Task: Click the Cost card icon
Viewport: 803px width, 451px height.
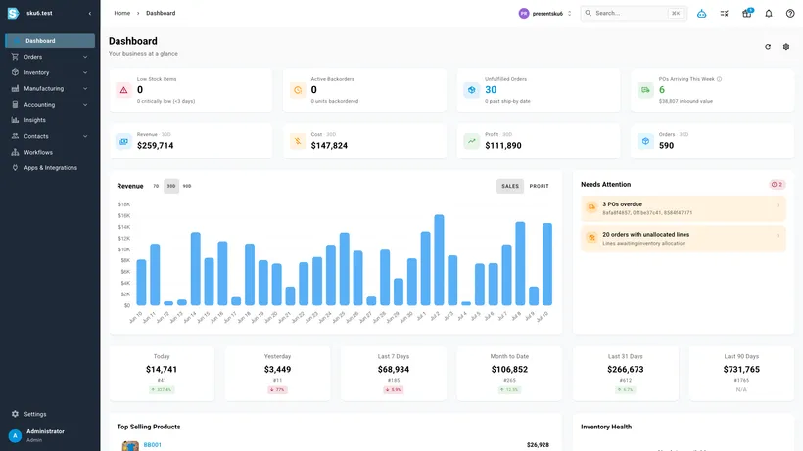Action: 298,141
